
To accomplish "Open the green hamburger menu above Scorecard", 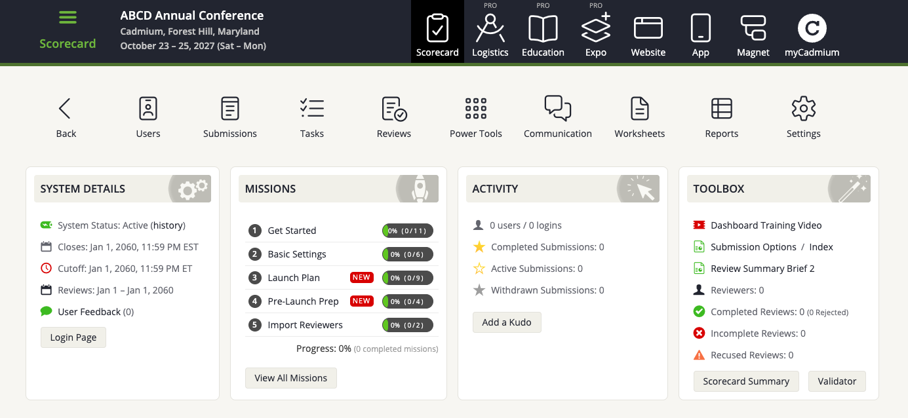I will (x=68, y=18).
